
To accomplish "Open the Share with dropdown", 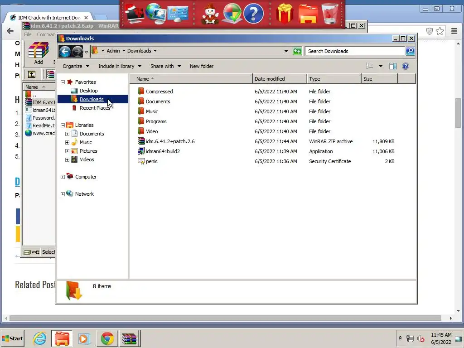I will 165,66.
